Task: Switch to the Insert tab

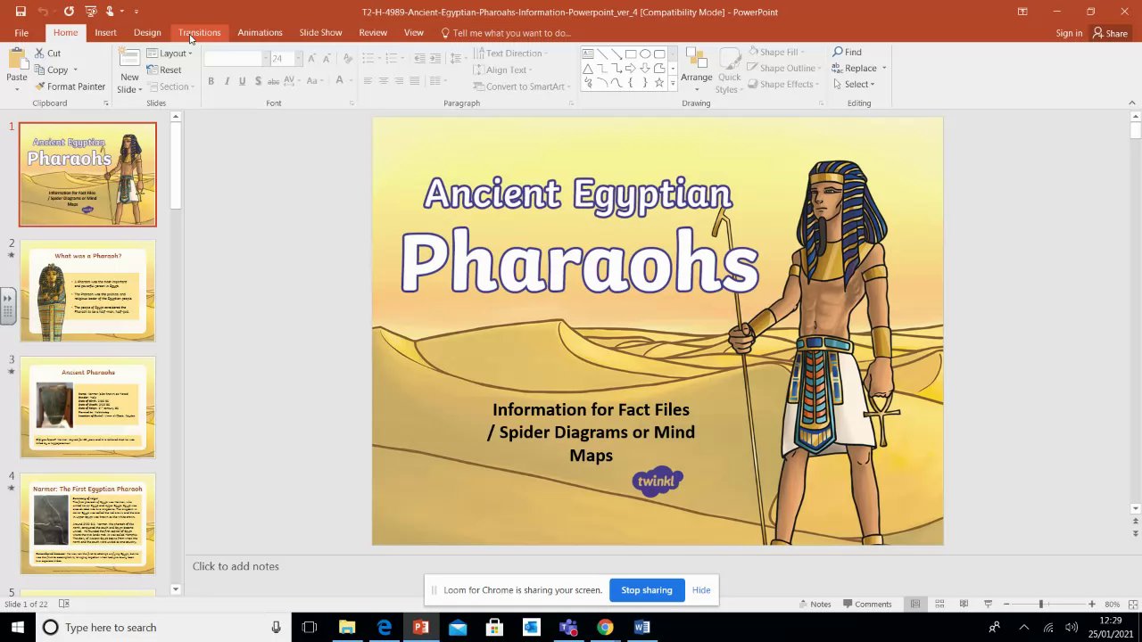Action: click(105, 33)
